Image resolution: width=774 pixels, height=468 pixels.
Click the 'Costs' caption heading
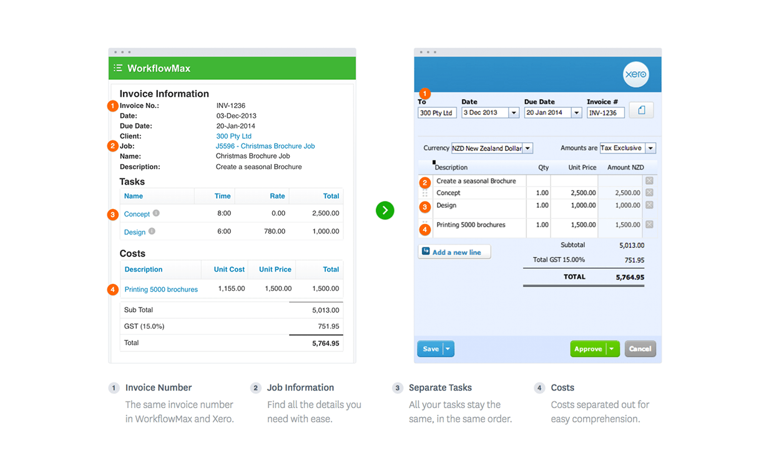point(562,388)
